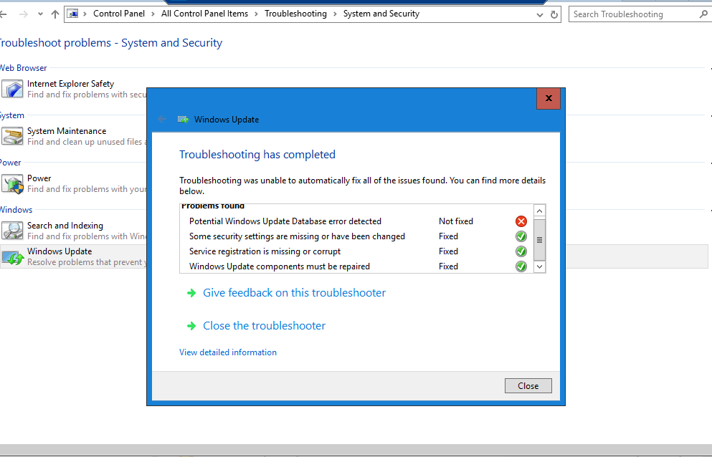Click green check beside components repaired row
The image size is (712, 457).
521,266
